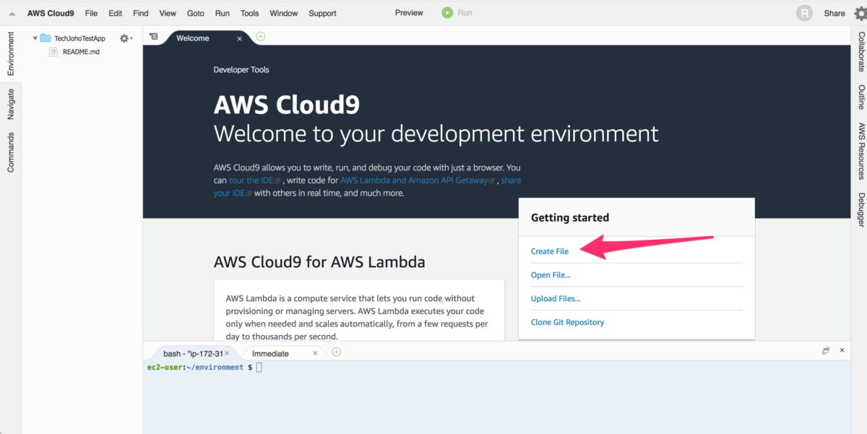
Task: Click the restore pane icon on the console
Action: (x=825, y=350)
